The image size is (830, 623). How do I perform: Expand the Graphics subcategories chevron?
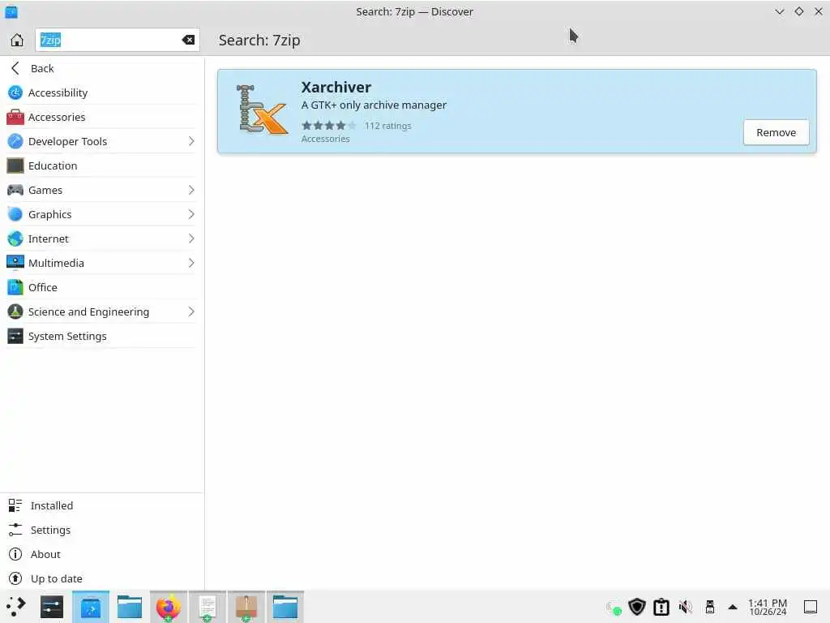pos(191,214)
